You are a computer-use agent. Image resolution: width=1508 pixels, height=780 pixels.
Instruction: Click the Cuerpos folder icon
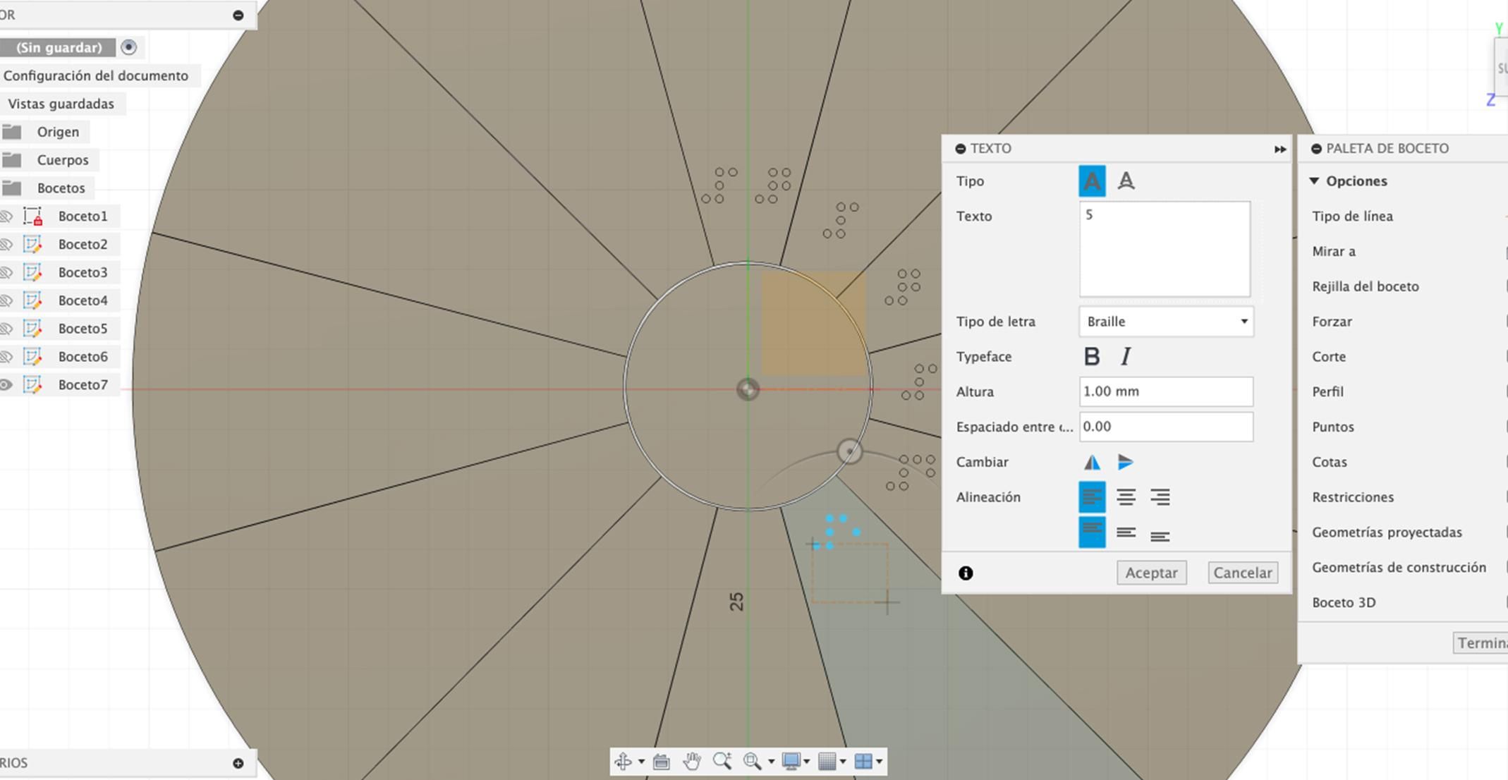coord(11,160)
